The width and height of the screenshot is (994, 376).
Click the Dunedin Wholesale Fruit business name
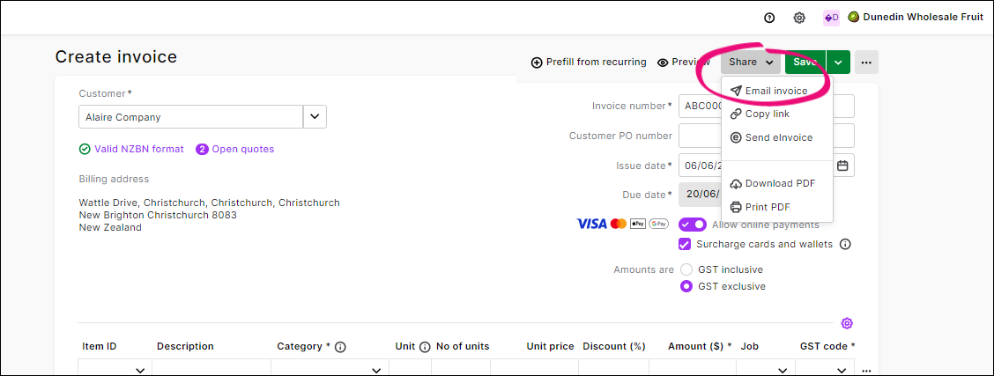tap(923, 17)
